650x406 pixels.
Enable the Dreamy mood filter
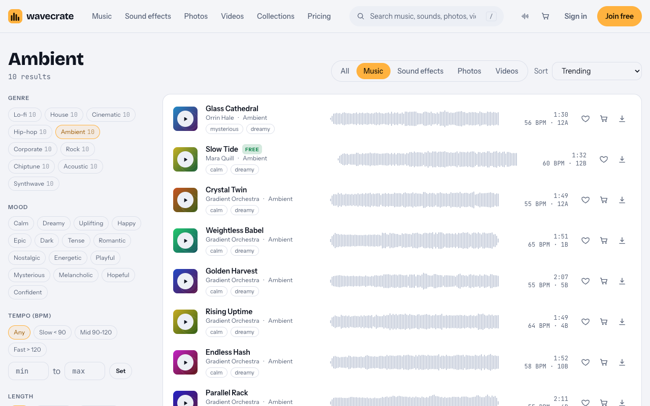point(53,223)
